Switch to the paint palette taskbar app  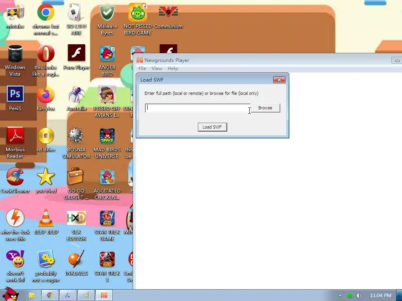86,296
